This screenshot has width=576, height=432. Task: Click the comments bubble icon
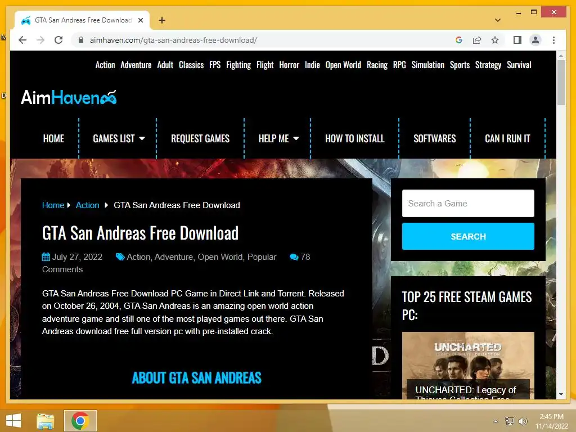[294, 257]
